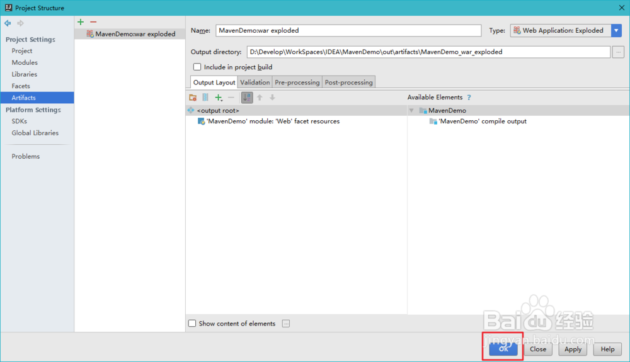Click the create archive toolbar icon
The image size is (630, 362).
tap(205, 98)
